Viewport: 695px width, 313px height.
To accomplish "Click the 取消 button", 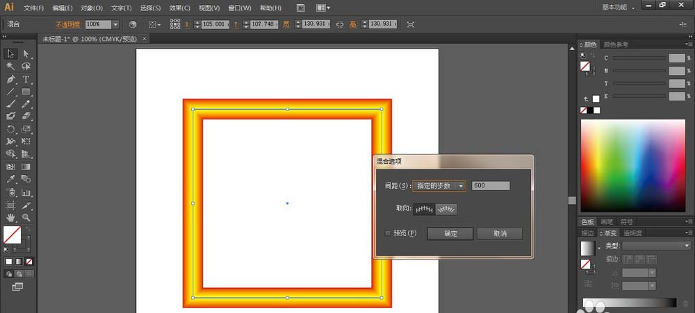I will (x=499, y=234).
